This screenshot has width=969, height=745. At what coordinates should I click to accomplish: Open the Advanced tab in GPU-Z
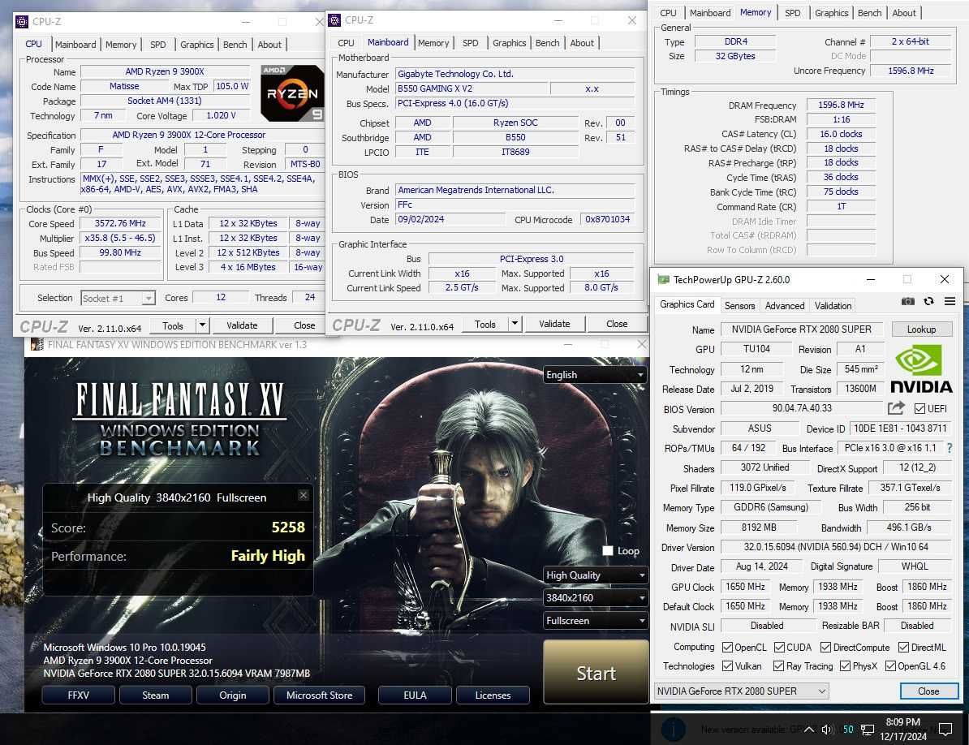coord(784,305)
